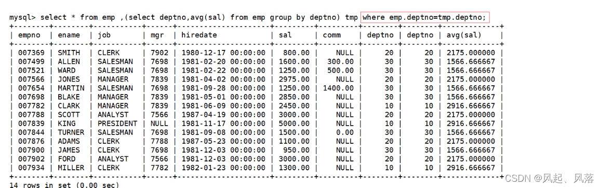Viewport: 602px width, 188px height.
Task: Select employee number 007844
Action: pos(32,132)
